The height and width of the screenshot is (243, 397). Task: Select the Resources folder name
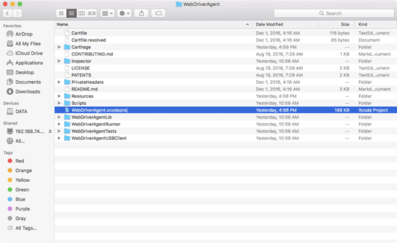pos(82,96)
